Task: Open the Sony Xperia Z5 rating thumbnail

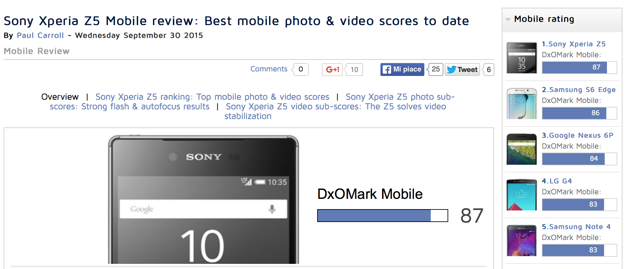Action: [x=521, y=58]
